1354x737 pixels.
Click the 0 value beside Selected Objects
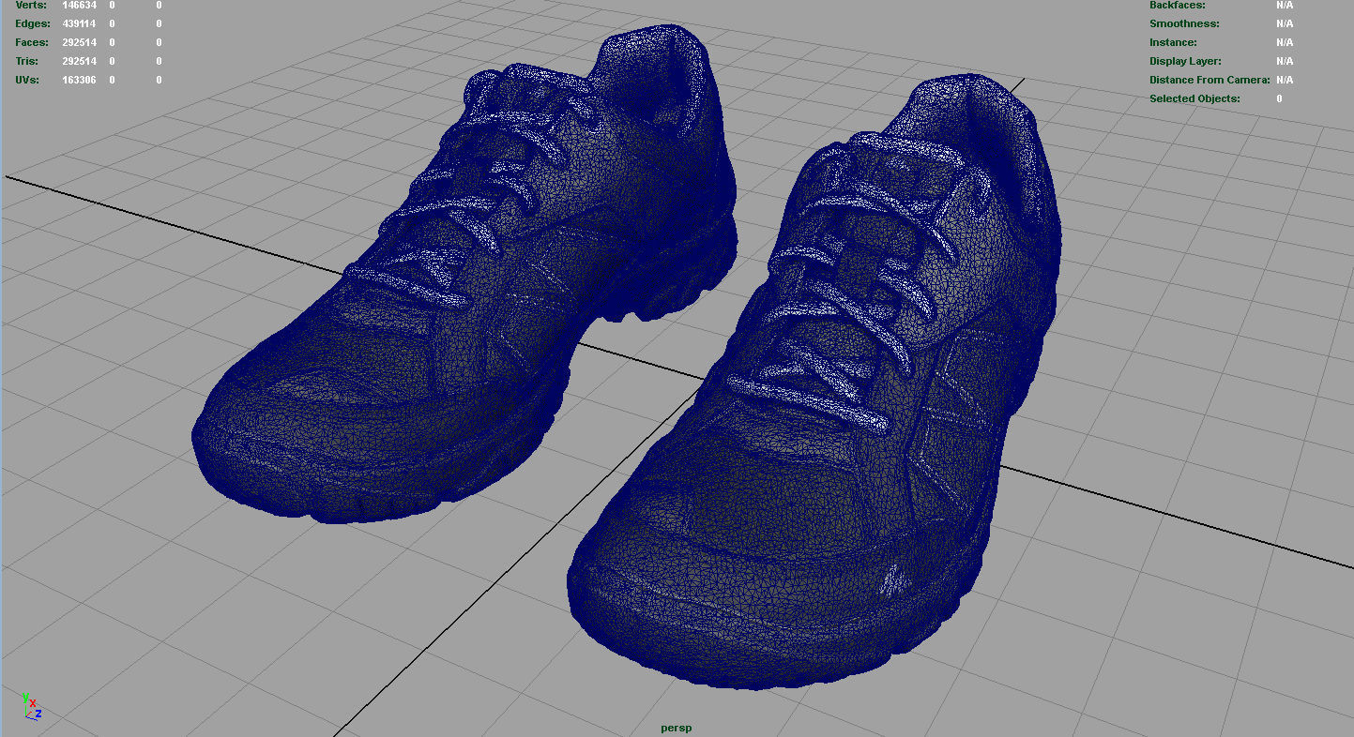(1279, 98)
